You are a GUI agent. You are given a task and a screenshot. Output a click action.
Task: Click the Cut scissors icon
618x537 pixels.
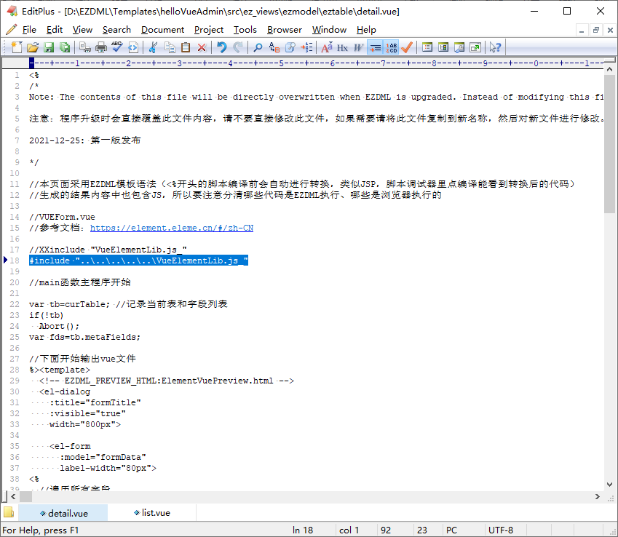pyautogui.click(x=153, y=47)
